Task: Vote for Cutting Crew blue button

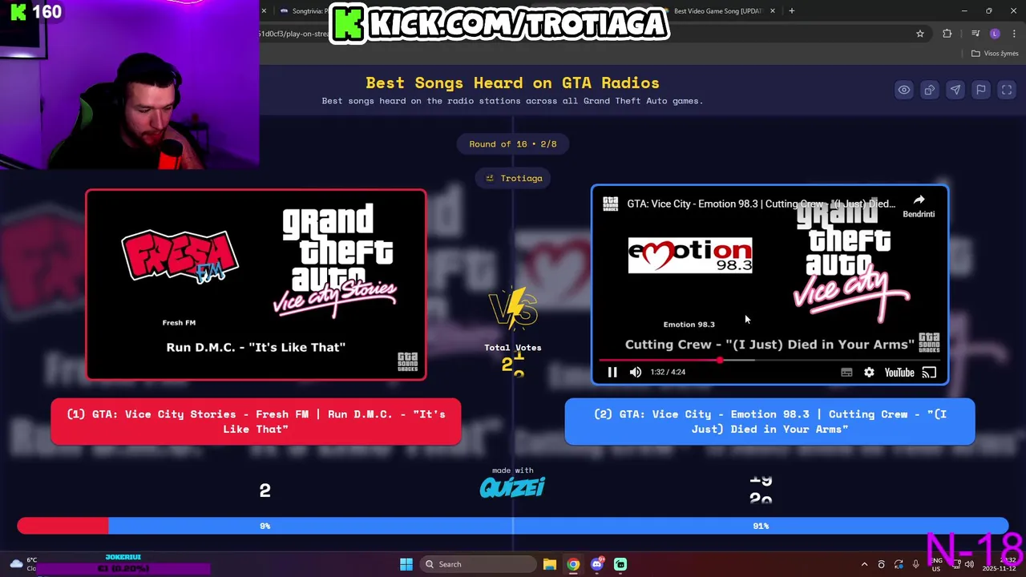Action: pyautogui.click(x=769, y=422)
